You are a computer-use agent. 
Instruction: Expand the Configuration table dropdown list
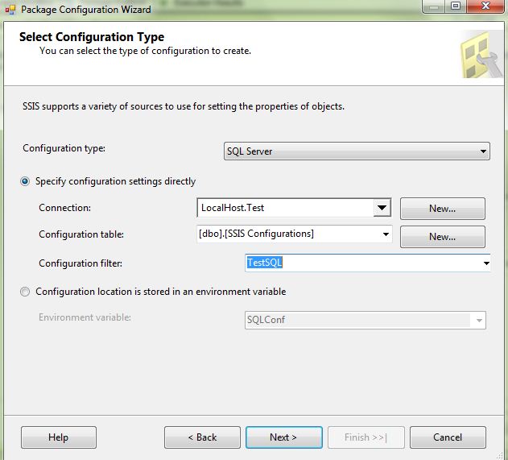386,235
